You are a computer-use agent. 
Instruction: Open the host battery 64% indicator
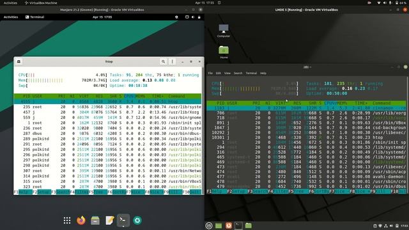pyautogui.click(x=401, y=3)
